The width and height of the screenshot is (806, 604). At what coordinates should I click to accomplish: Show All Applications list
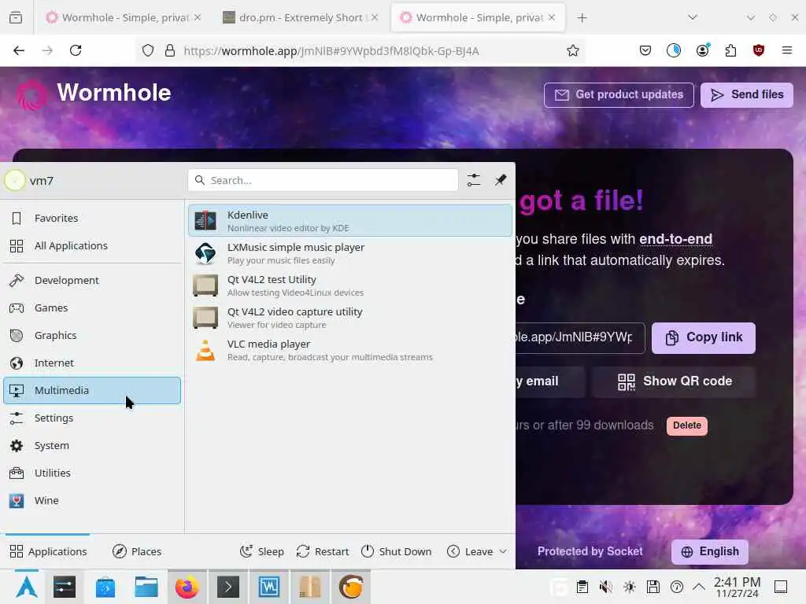[x=92, y=246]
